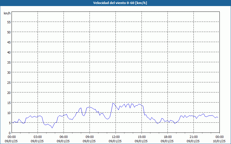Click the 15:00 time label on the X axis

(141, 137)
